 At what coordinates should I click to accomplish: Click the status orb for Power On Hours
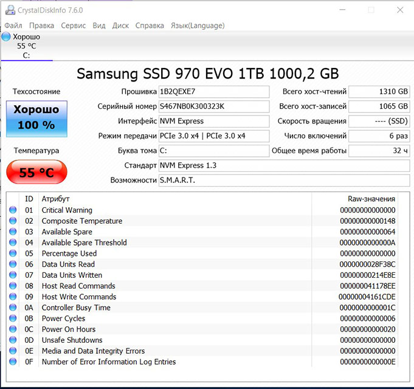pos(13,329)
